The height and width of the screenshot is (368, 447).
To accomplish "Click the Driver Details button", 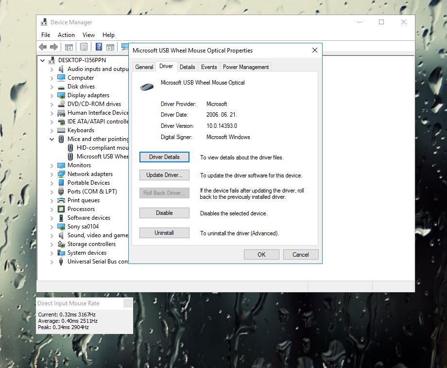I will [x=164, y=157].
